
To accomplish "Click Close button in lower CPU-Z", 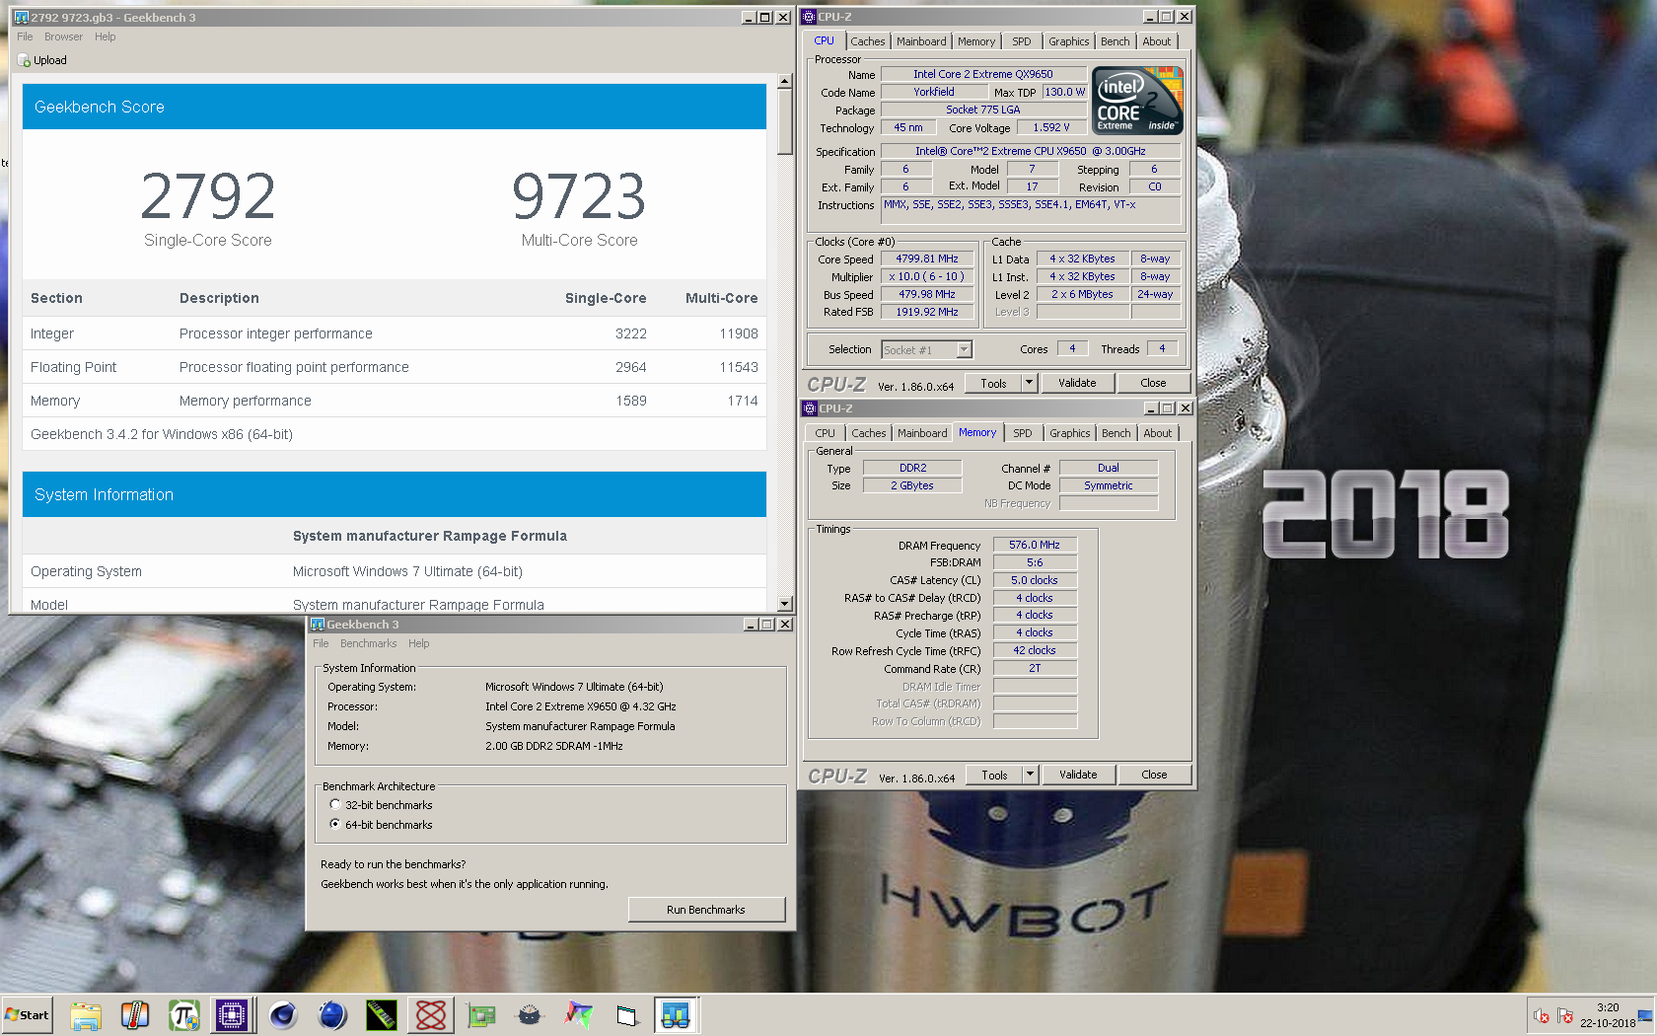I will pos(1154,775).
